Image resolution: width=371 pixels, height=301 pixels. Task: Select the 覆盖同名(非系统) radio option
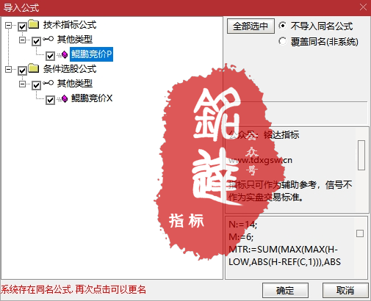(282, 41)
